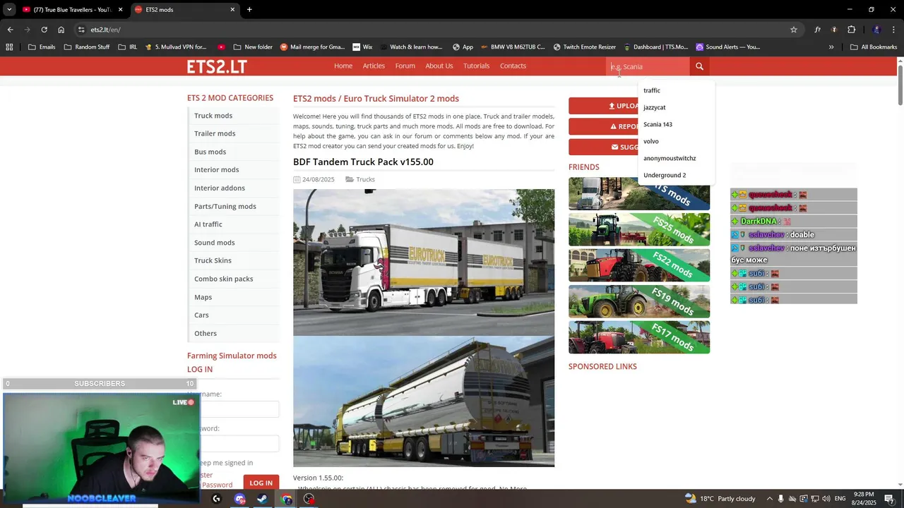This screenshot has height=508, width=904.
Task: Click the browser home button
Action: coord(61,30)
